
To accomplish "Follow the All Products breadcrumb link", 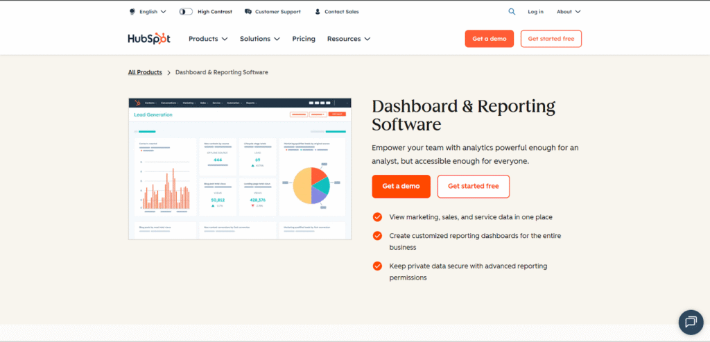I will tap(145, 72).
